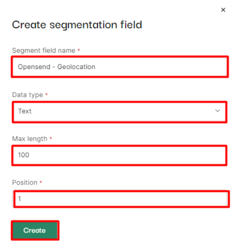236x249 pixels.
Task: Click the green Create button
Action: coord(35,230)
